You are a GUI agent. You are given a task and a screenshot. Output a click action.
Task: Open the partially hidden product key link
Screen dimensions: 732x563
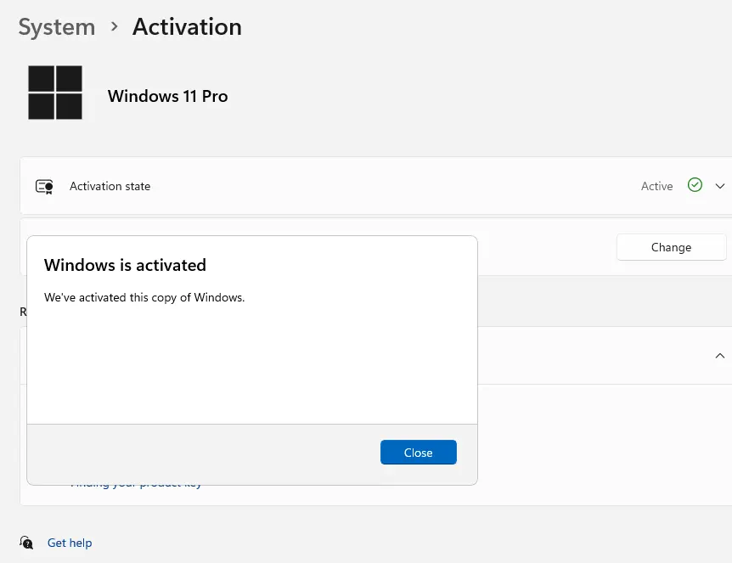(x=135, y=486)
